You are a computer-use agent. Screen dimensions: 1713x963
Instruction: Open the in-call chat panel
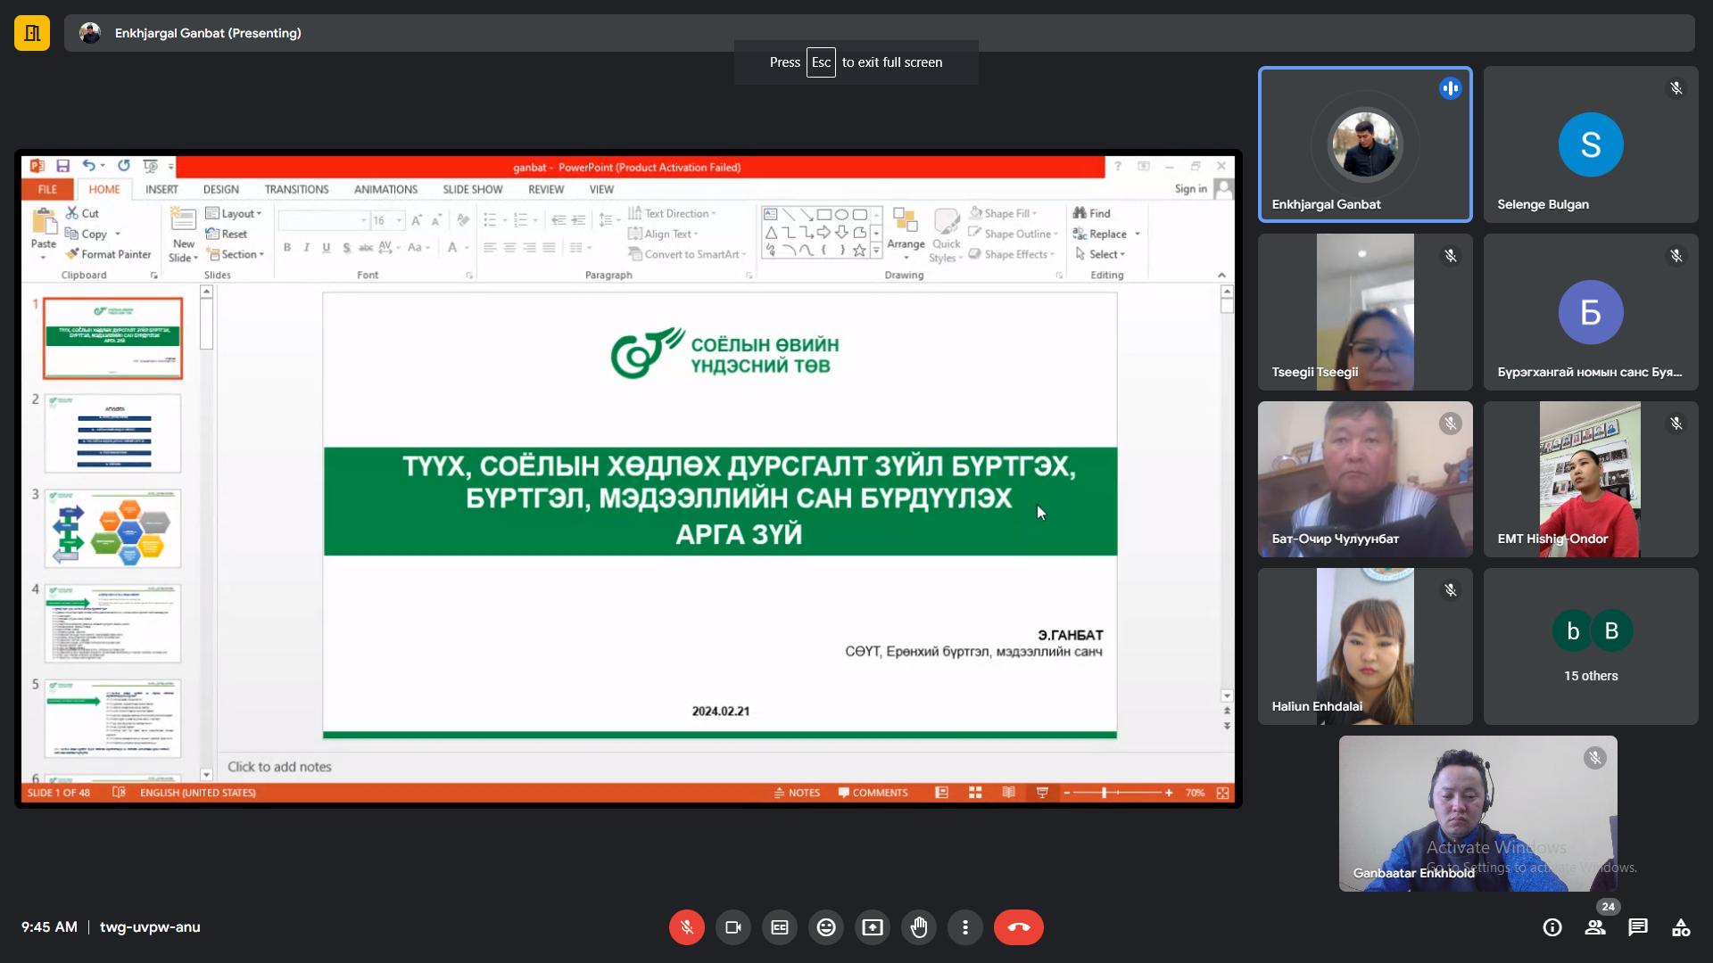tap(1638, 927)
